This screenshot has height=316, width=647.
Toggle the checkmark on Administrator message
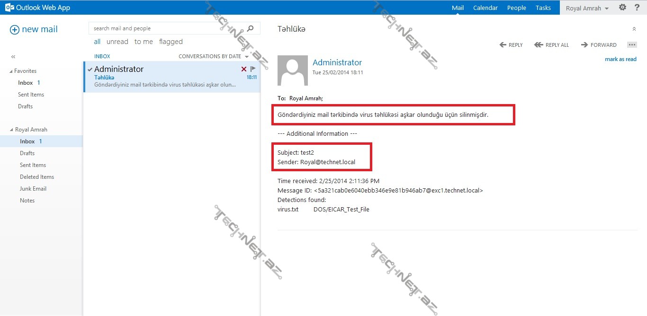click(90, 70)
